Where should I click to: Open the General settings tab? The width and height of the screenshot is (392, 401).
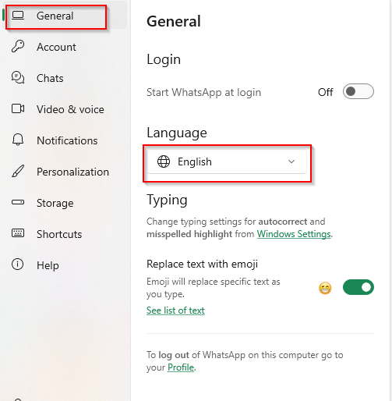click(x=65, y=16)
